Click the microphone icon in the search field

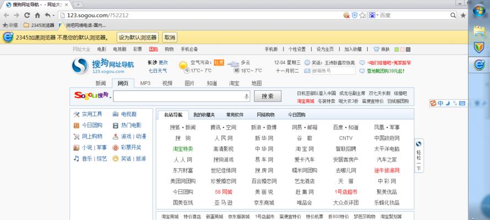(247, 96)
